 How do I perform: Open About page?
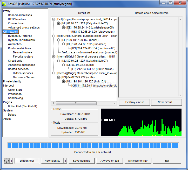coord(7,119)
